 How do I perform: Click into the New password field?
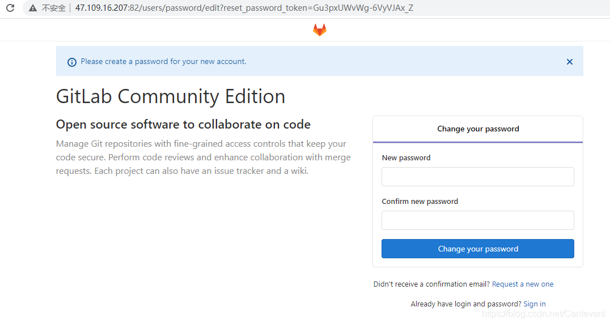(478, 177)
